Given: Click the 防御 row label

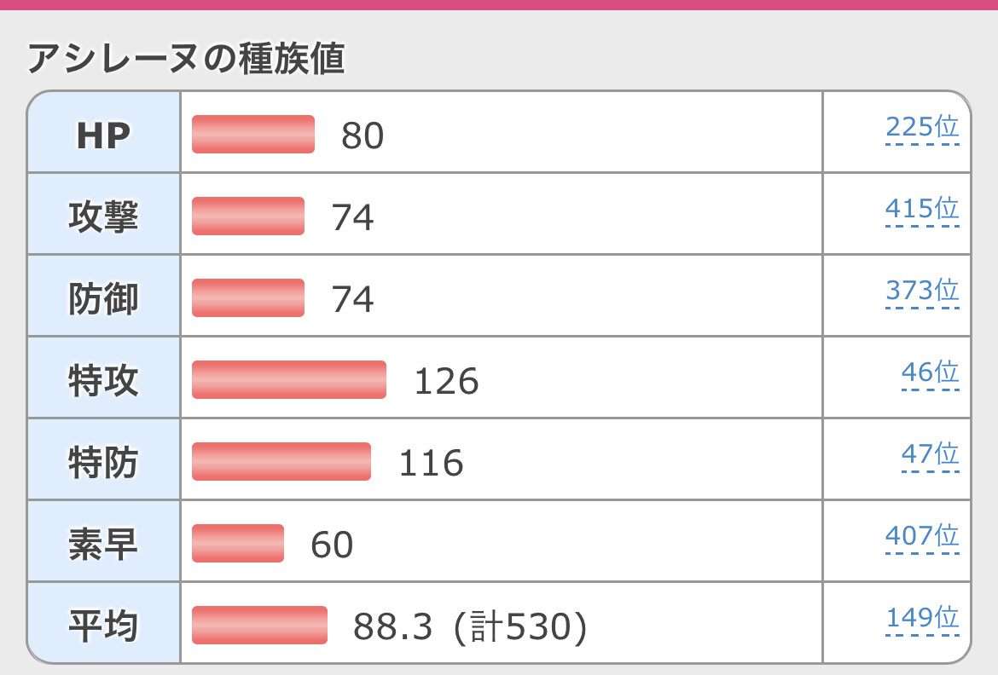Looking at the screenshot, I should point(104,298).
